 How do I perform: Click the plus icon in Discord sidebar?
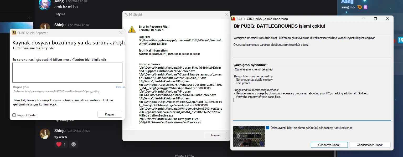point(29,18)
